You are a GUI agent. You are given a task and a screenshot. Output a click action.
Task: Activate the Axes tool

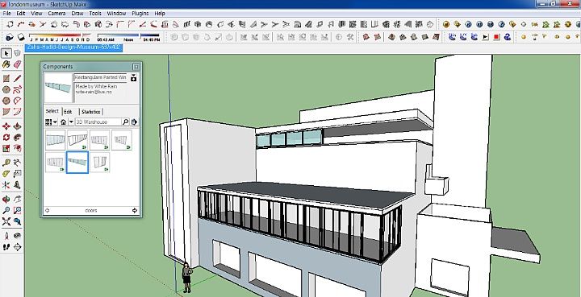6,184
